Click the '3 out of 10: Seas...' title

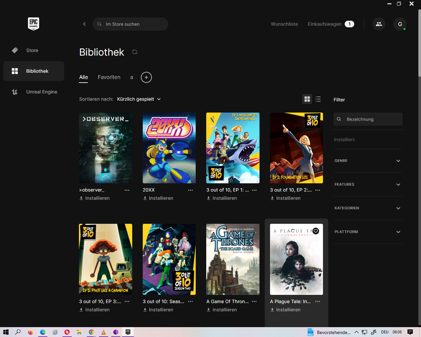(163, 301)
